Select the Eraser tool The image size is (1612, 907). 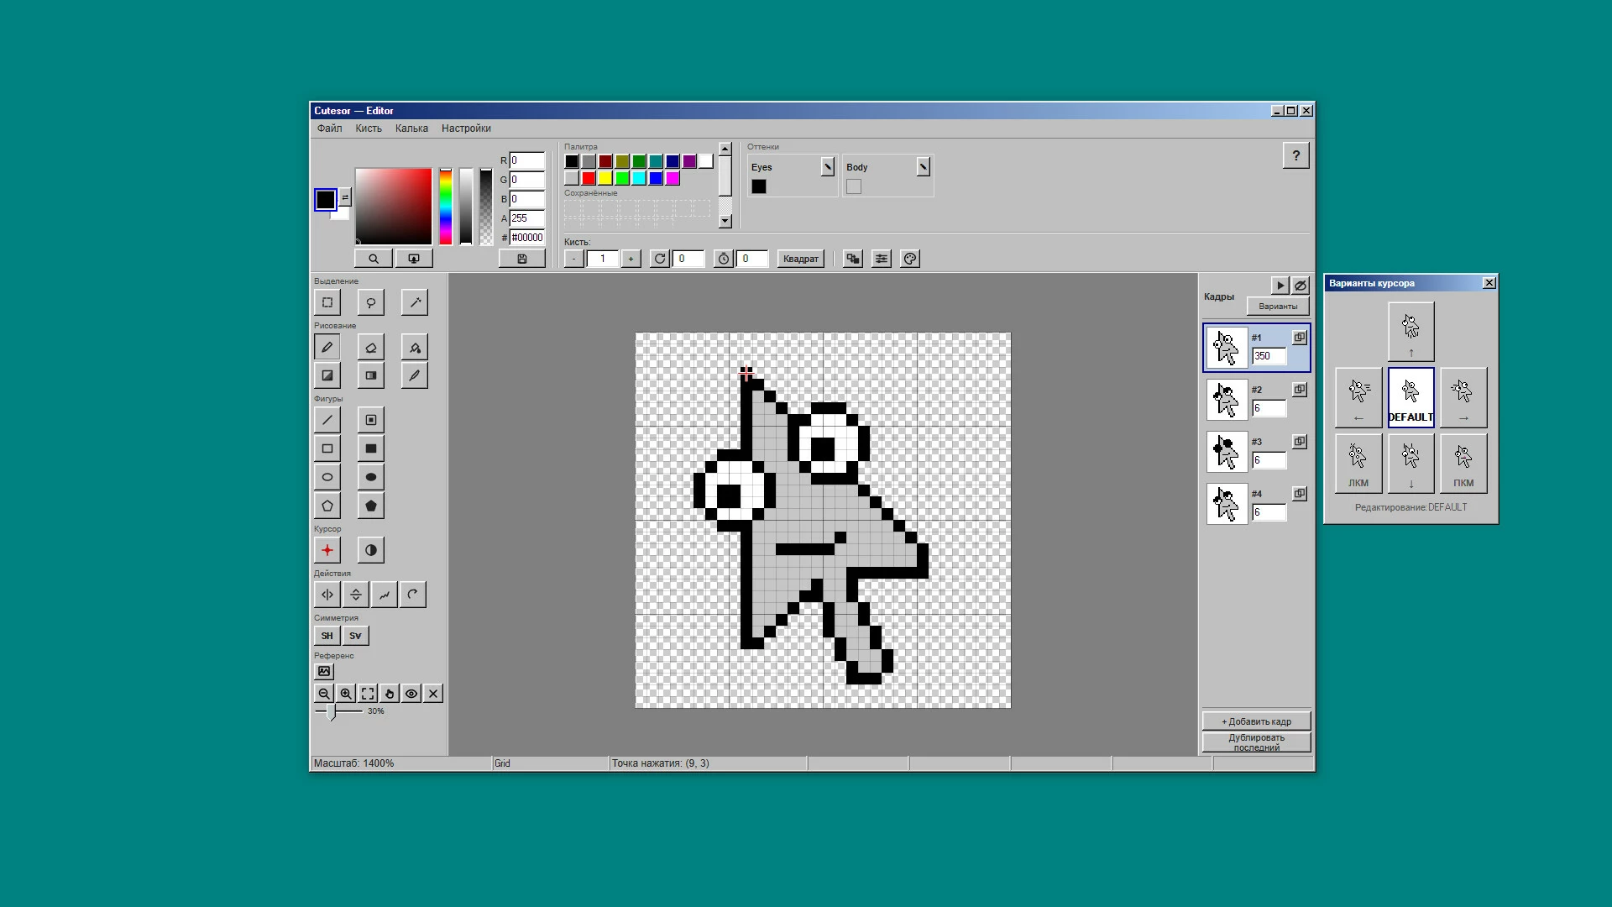click(371, 348)
